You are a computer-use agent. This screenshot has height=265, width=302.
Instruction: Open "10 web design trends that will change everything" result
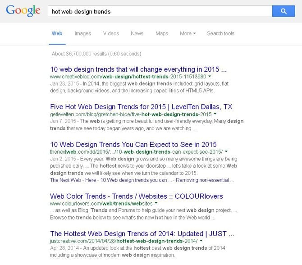138,69
